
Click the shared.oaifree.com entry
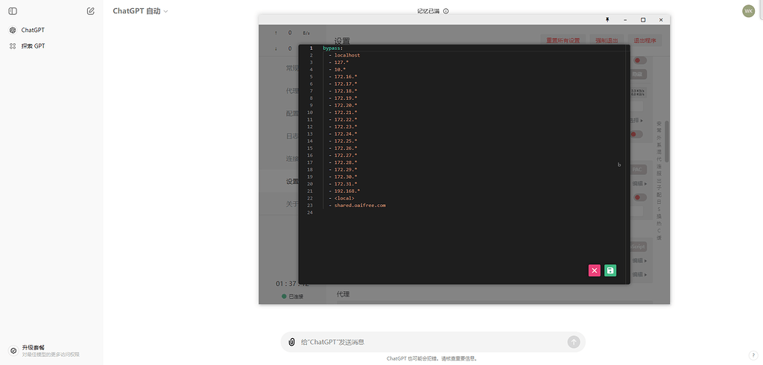(360, 206)
